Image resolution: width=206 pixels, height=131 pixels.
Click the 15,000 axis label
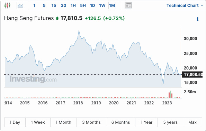190,83
